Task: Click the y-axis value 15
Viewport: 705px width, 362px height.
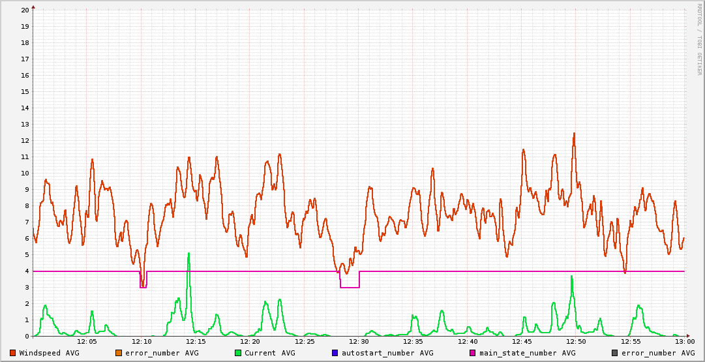Action: coord(25,92)
